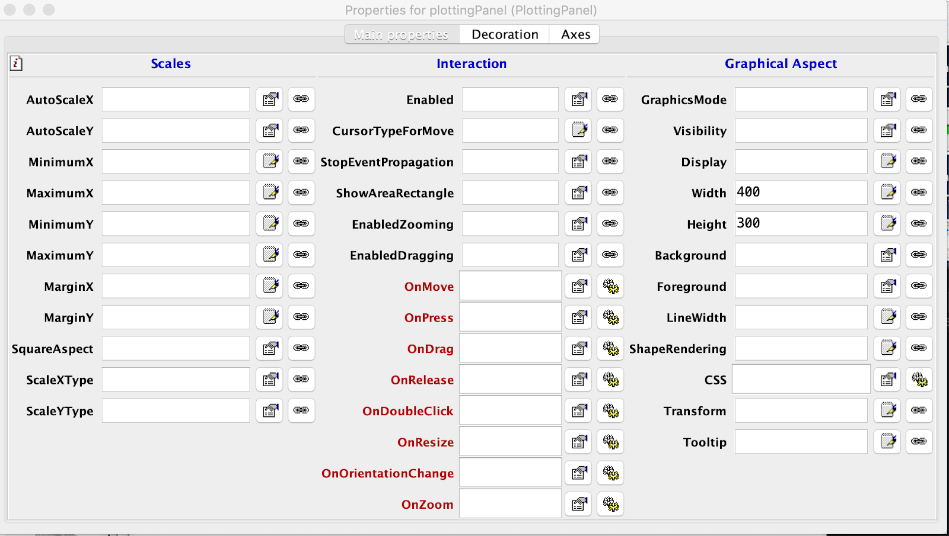The image size is (949, 536).
Task: Click the MaximumY input field
Action: (176, 255)
